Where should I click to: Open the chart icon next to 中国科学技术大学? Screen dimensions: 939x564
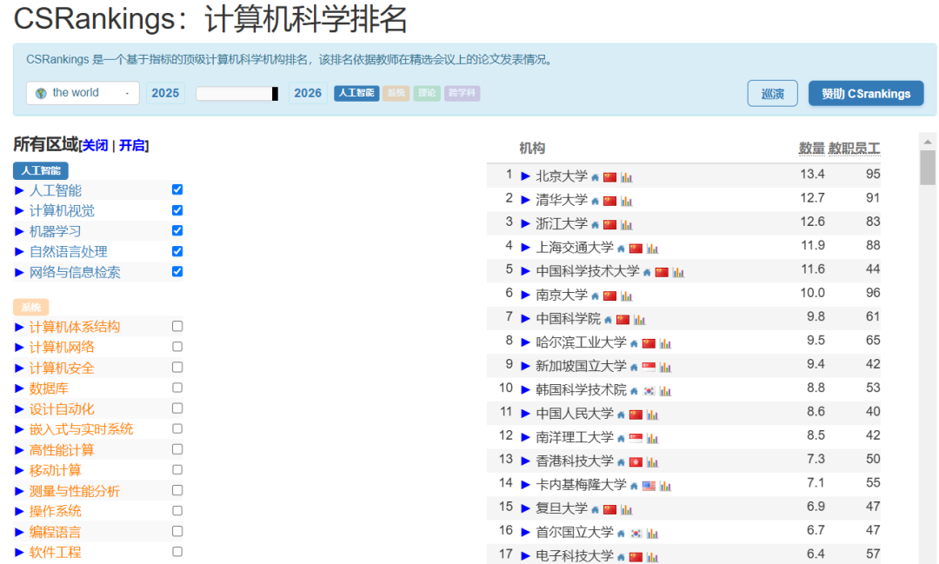tap(677, 271)
